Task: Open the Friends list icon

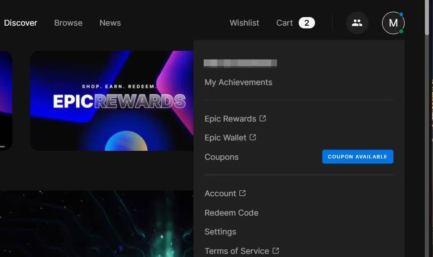Action: tap(357, 23)
